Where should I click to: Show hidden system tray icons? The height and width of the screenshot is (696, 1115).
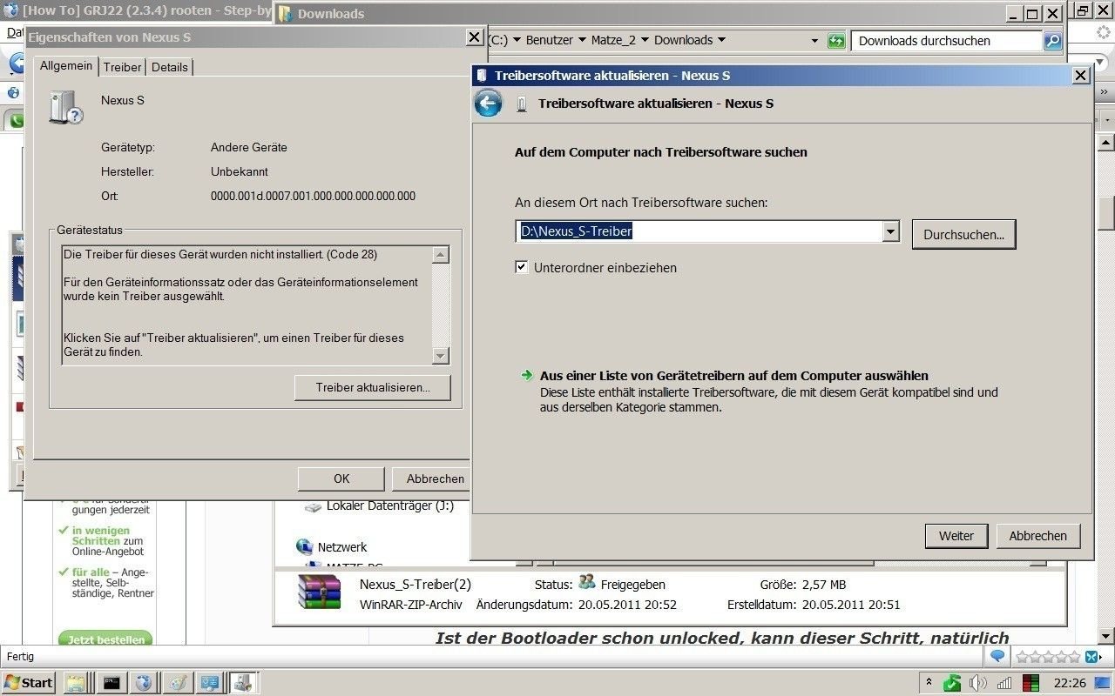coord(929,683)
